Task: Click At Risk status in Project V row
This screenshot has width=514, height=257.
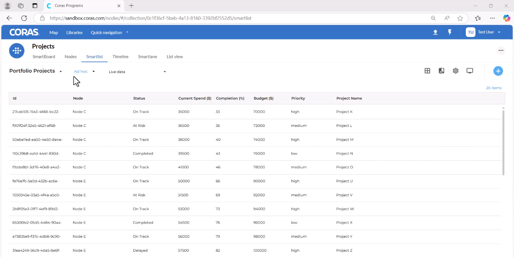Action: coord(139,195)
